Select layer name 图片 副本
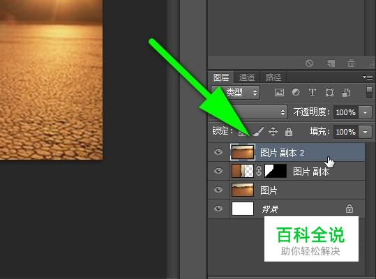 pos(311,172)
